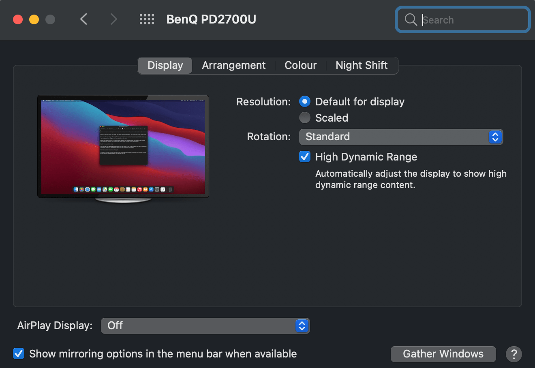Screen dimensions: 535x368
Task: Click the monitor preview thumbnail
Action: coord(123,147)
